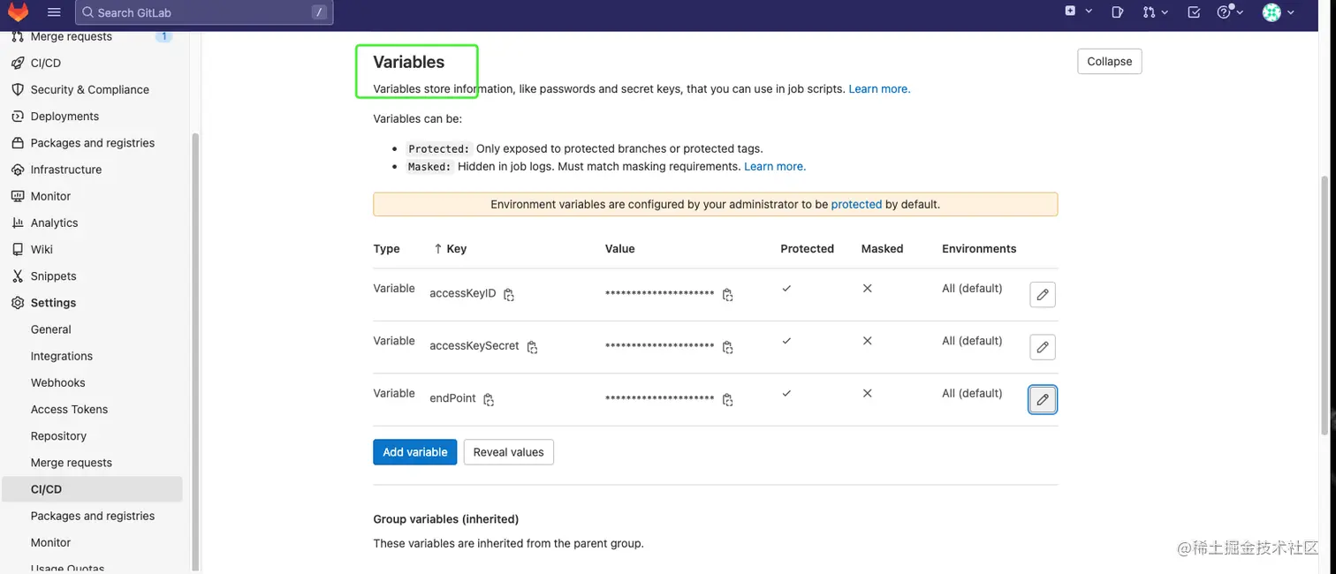The image size is (1336, 574).
Task: Open the create new plus icon
Action: pyautogui.click(x=1070, y=11)
